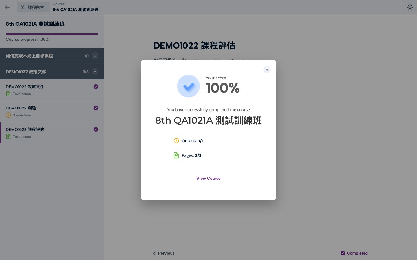
Task: Click the green document icon under DEMO1022 課程評估
Action: click(x=8, y=136)
